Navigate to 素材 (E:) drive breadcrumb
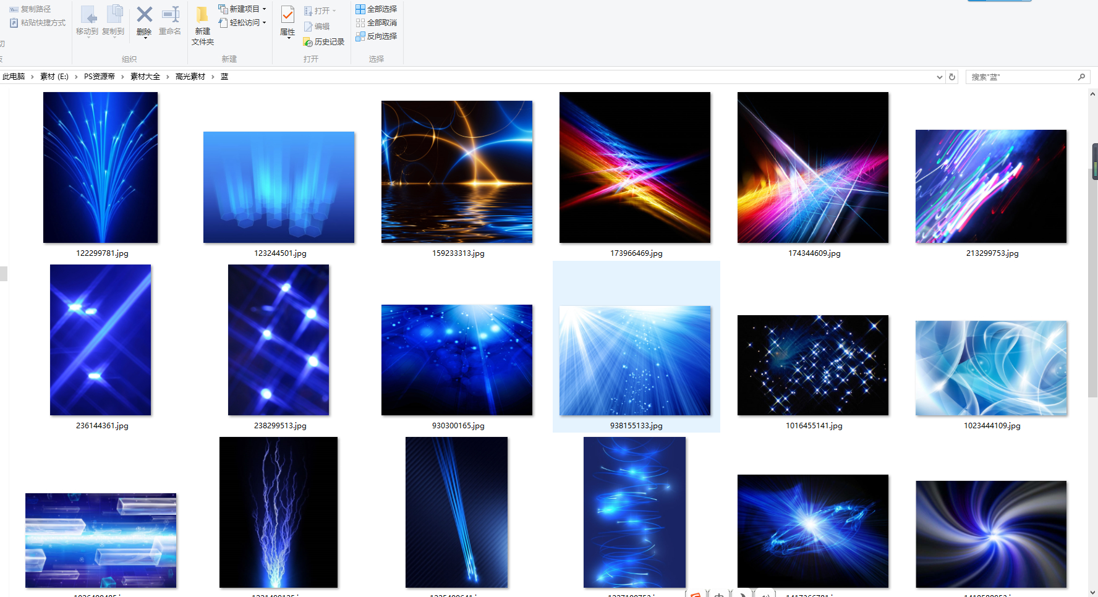1098x597 pixels. 54,77
